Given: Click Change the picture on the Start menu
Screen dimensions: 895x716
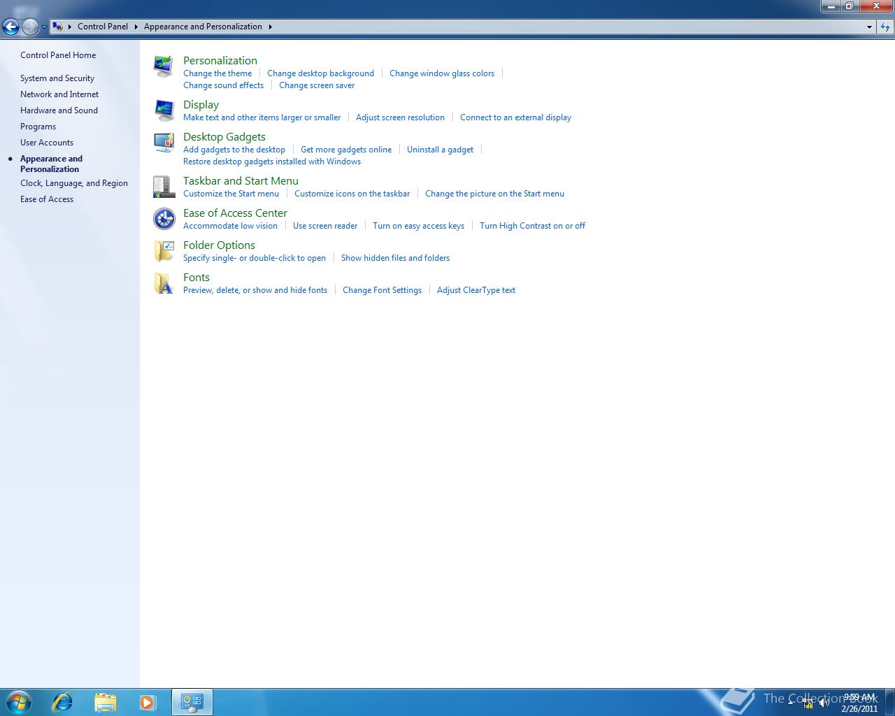Looking at the screenshot, I should tap(494, 194).
